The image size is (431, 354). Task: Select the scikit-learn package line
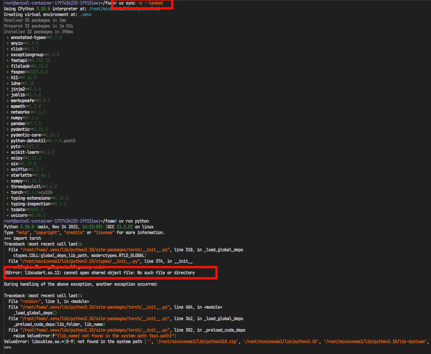[x=33, y=152]
